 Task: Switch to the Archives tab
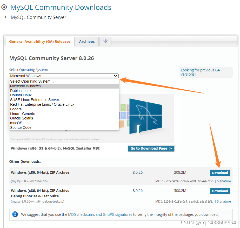(87, 42)
